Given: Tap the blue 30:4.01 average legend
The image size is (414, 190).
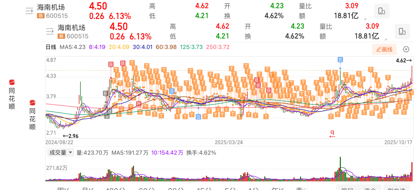Looking at the screenshot, I should (x=143, y=47).
